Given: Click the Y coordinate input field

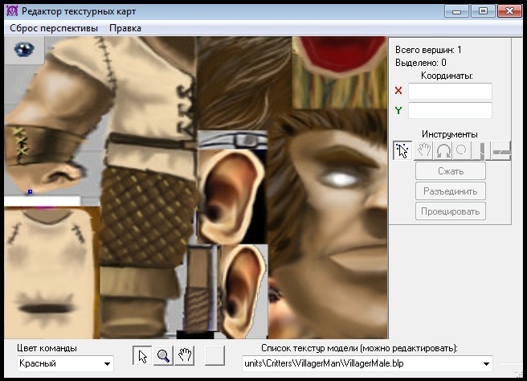Looking at the screenshot, I should pyautogui.click(x=450, y=111).
